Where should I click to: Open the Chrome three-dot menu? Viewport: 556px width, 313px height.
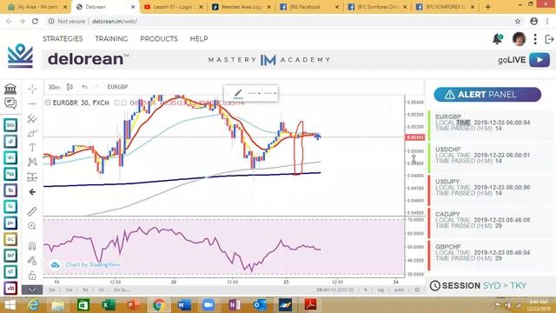point(547,21)
